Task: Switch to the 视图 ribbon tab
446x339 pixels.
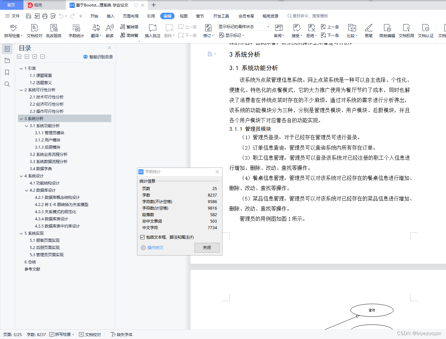Action: [x=184, y=16]
